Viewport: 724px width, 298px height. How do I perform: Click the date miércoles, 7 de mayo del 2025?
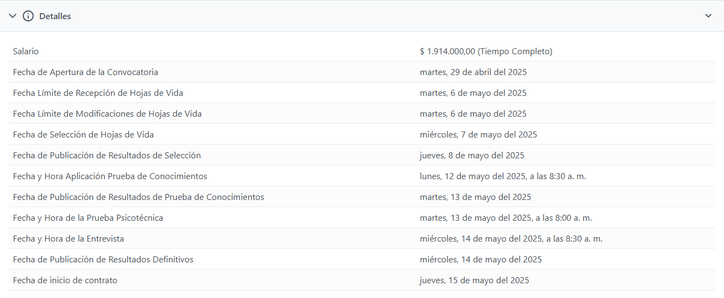tap(478, 135)
